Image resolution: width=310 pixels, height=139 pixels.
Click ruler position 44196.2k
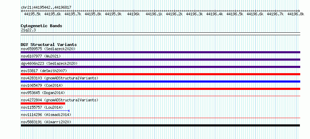[174, 14]
